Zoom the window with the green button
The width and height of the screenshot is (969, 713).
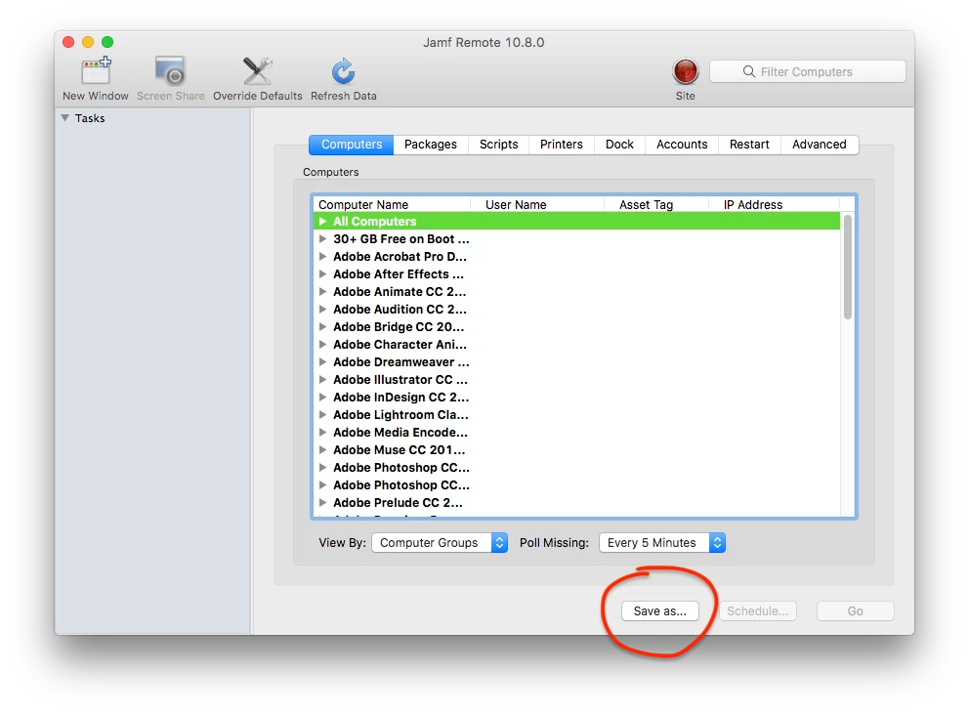click(x=107, y=42)
